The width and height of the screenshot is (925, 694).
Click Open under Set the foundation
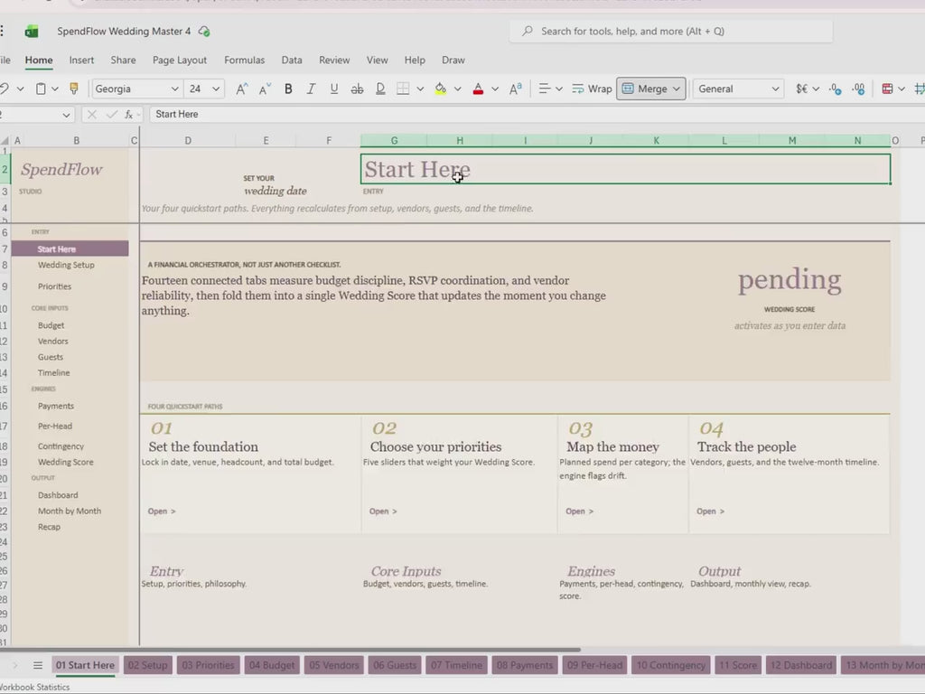(x=162, y=511)
